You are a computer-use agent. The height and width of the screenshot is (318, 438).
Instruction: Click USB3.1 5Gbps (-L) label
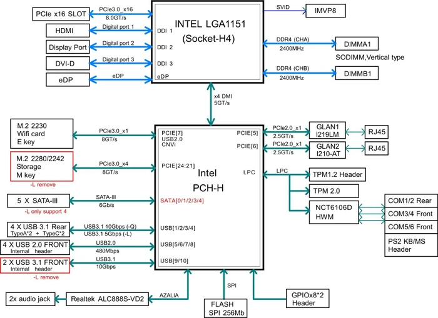pyautogui.click(x=108, y=234)
